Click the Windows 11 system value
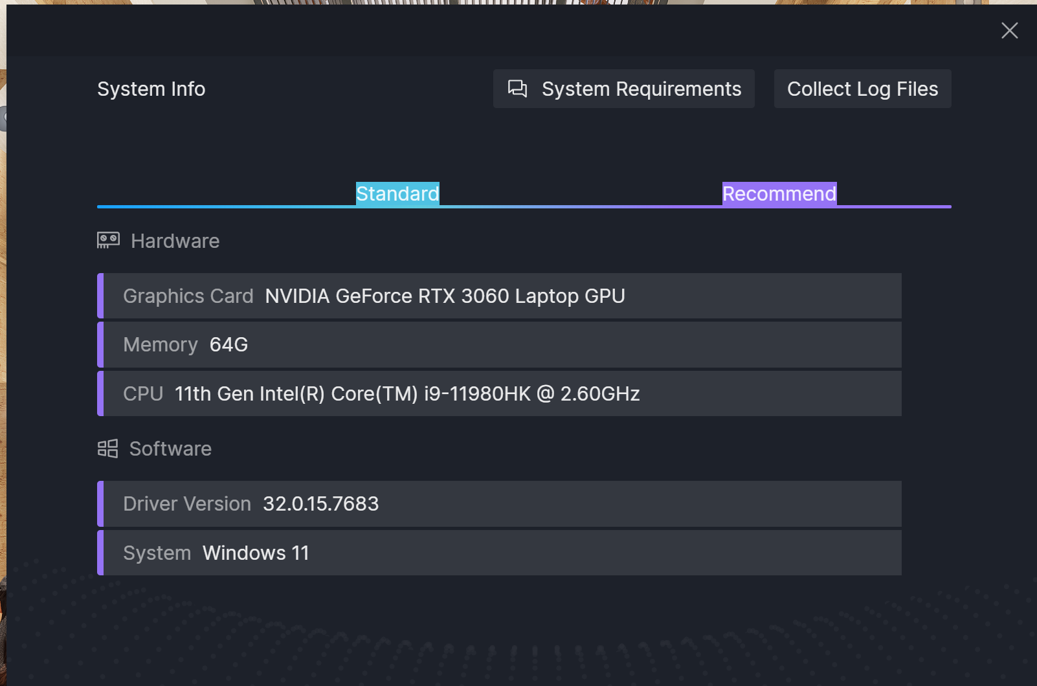 click(x=256, y=553)
